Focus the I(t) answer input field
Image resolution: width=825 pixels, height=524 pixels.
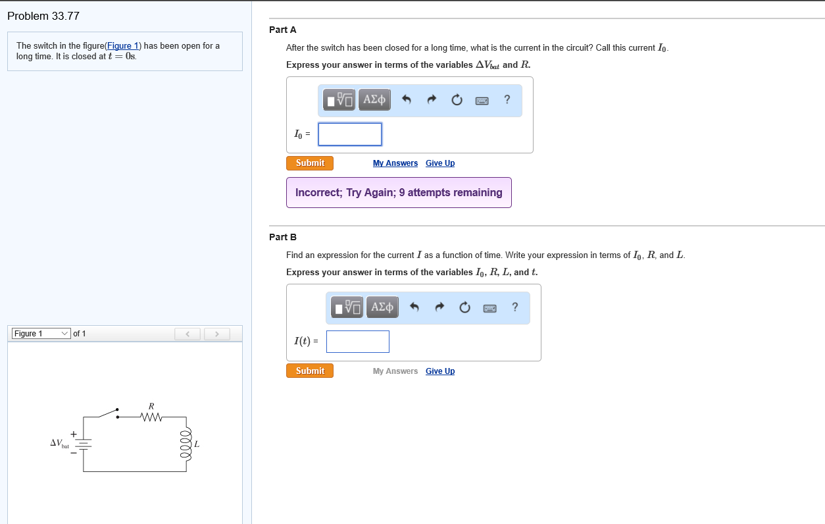pyautogui.click(x=358, y=342)
